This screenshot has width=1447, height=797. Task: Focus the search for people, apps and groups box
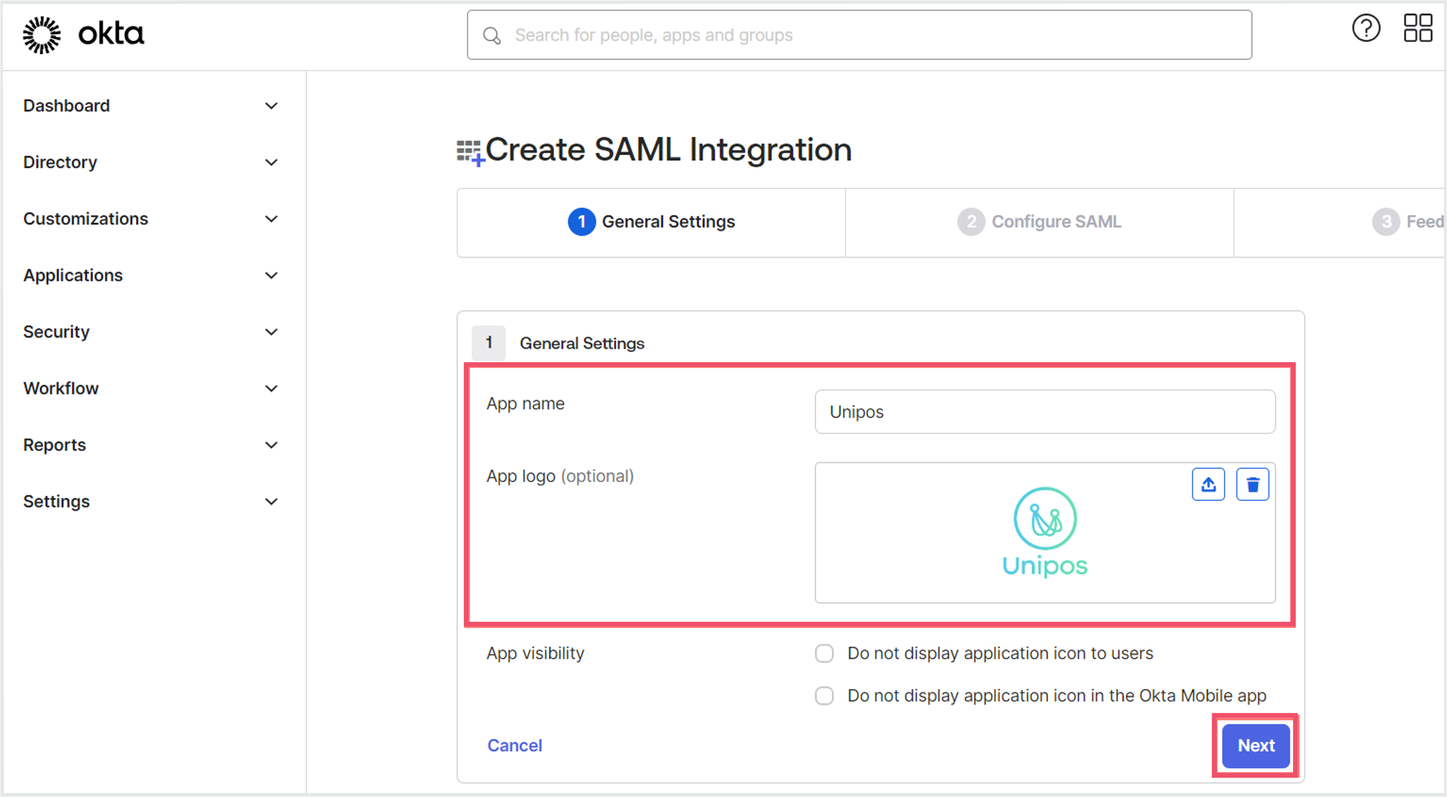(859, 35)
